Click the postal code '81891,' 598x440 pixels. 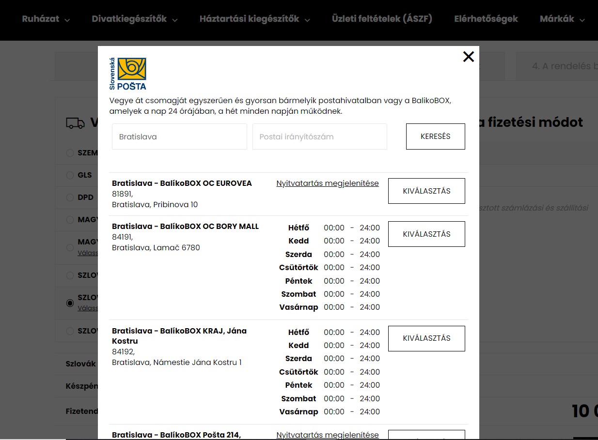(x=122, y=194)
